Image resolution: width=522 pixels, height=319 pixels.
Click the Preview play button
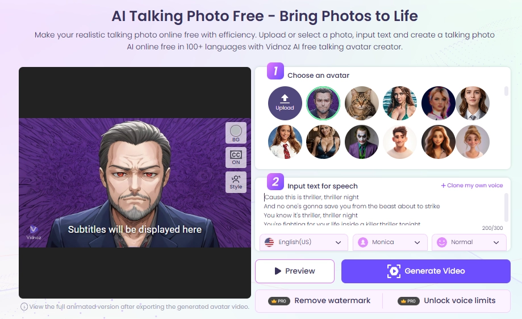tap(295, 271)
